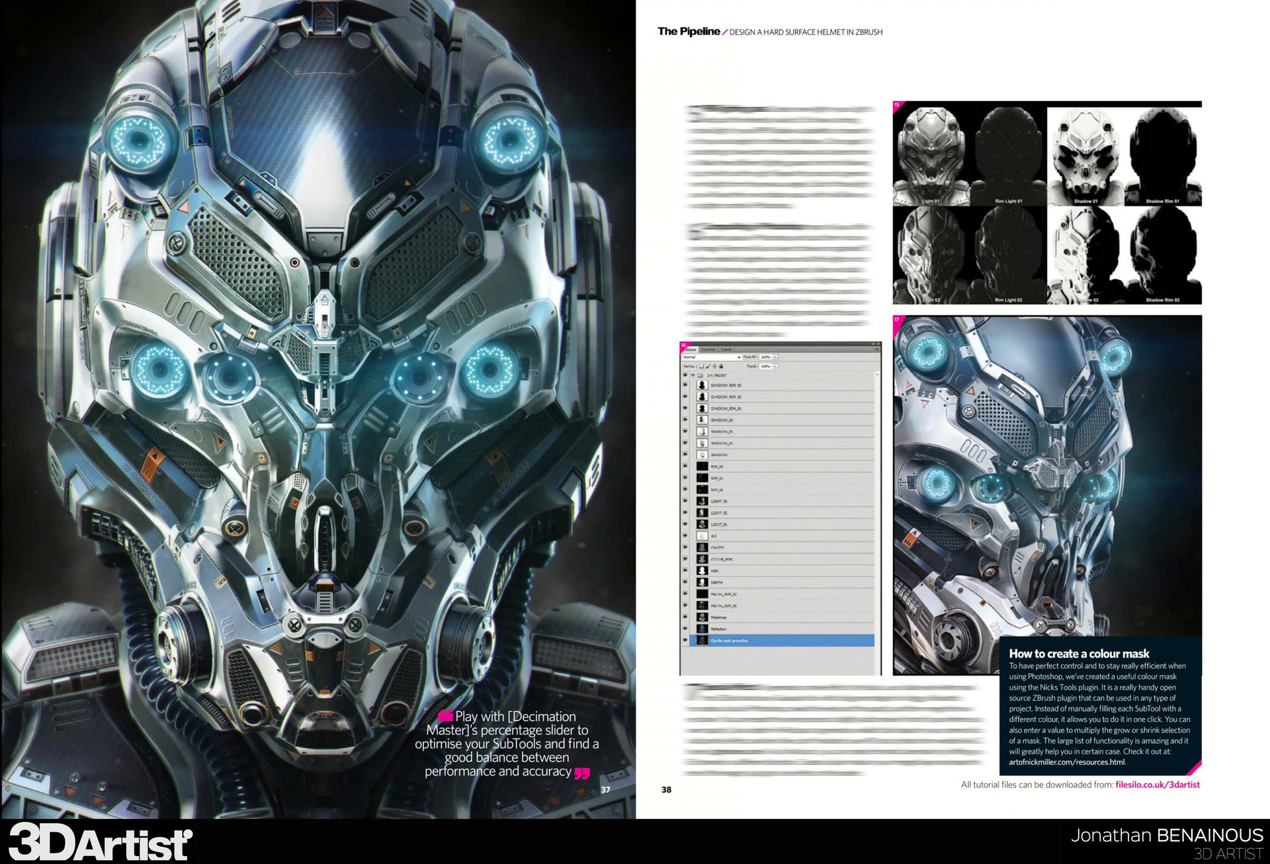This screenshot has height=864, width=1270.
Task: Click the 3DArtist logo
Action: point(101,842)
